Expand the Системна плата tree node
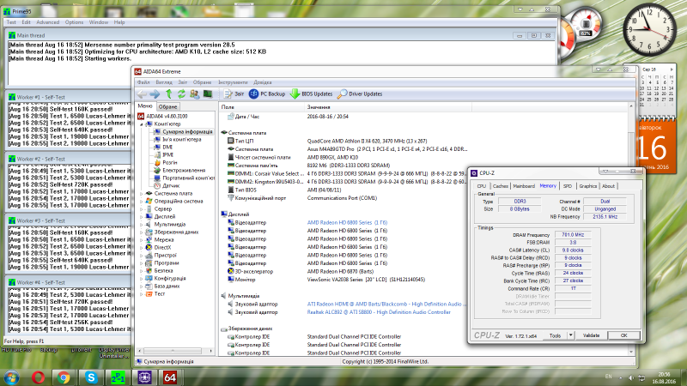687x386 pixels. point(143,193)
